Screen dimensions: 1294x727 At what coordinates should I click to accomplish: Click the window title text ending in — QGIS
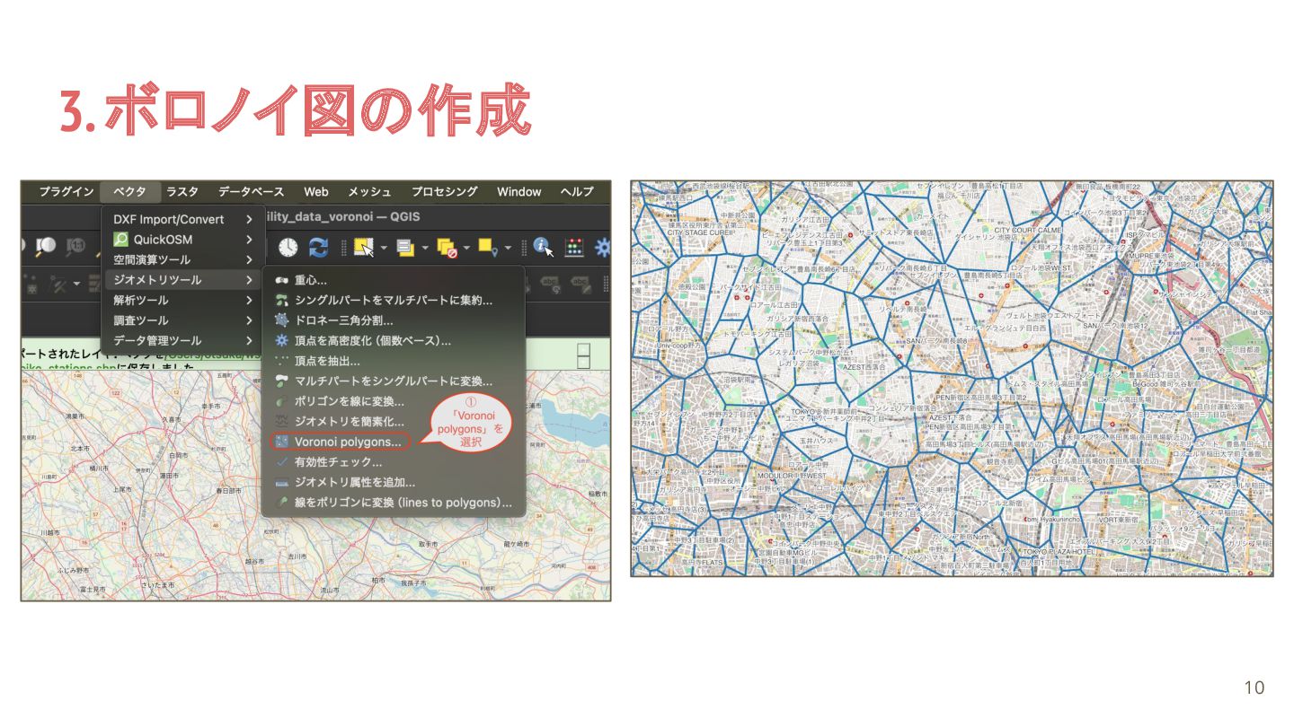point(343,217)
